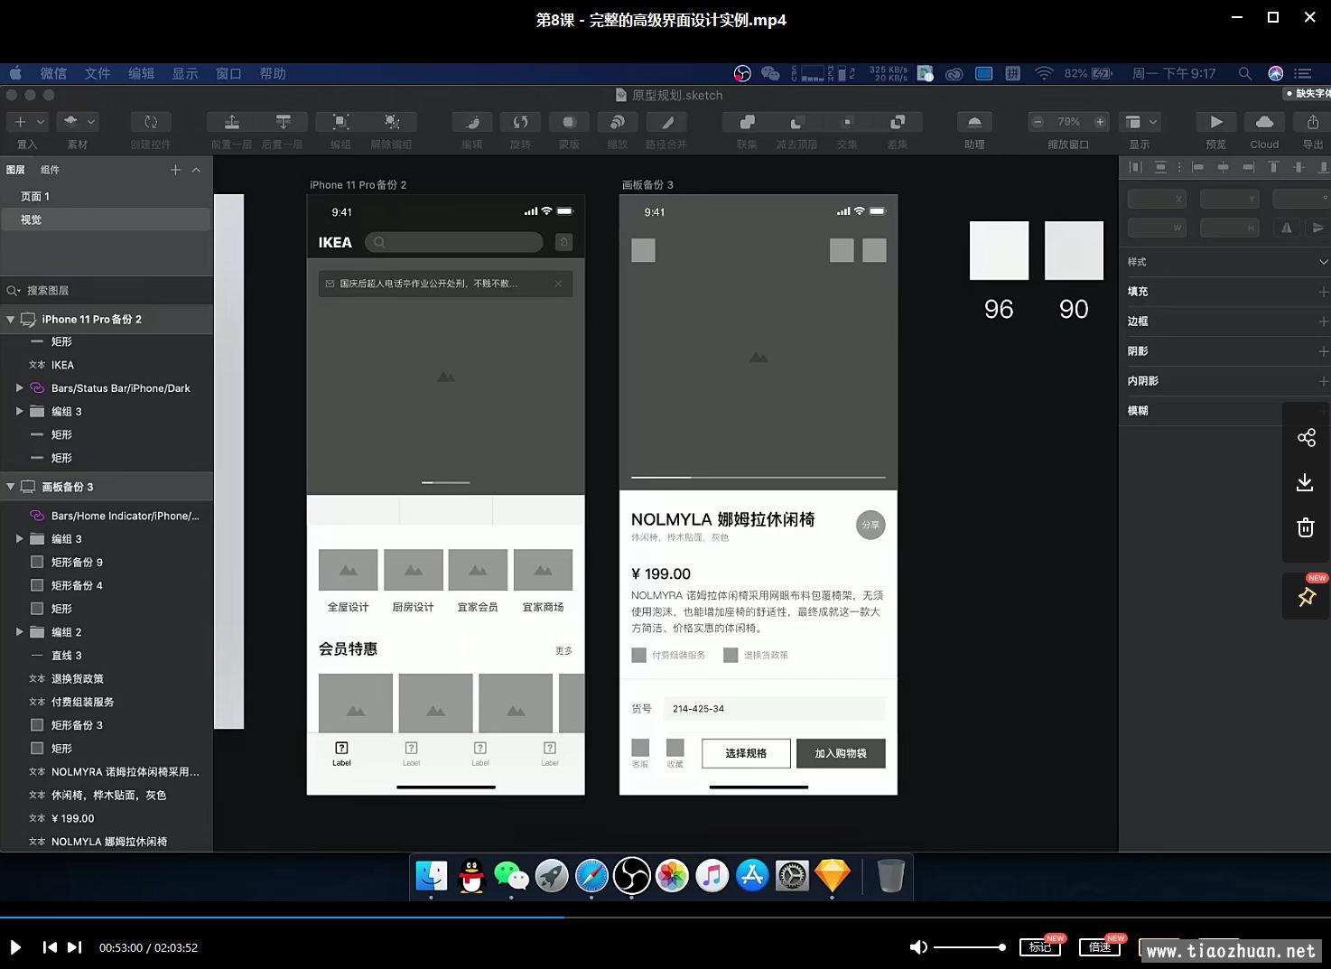This screenshot has width=1331, height=969.
Task: Select the 视觉 page
Action: 106,219
